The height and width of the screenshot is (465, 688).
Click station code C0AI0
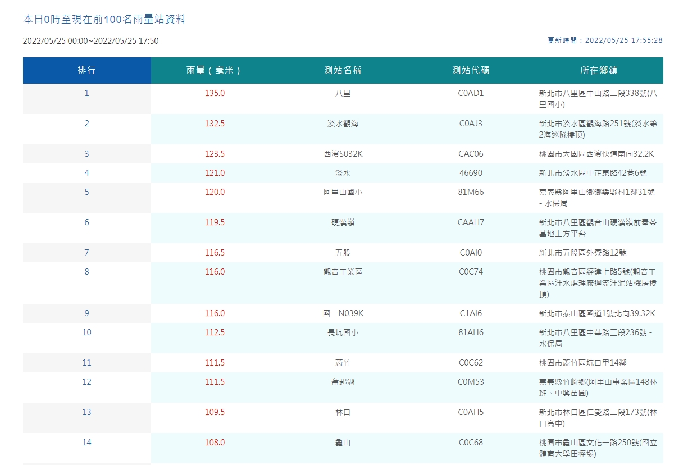tap(471, 253)
